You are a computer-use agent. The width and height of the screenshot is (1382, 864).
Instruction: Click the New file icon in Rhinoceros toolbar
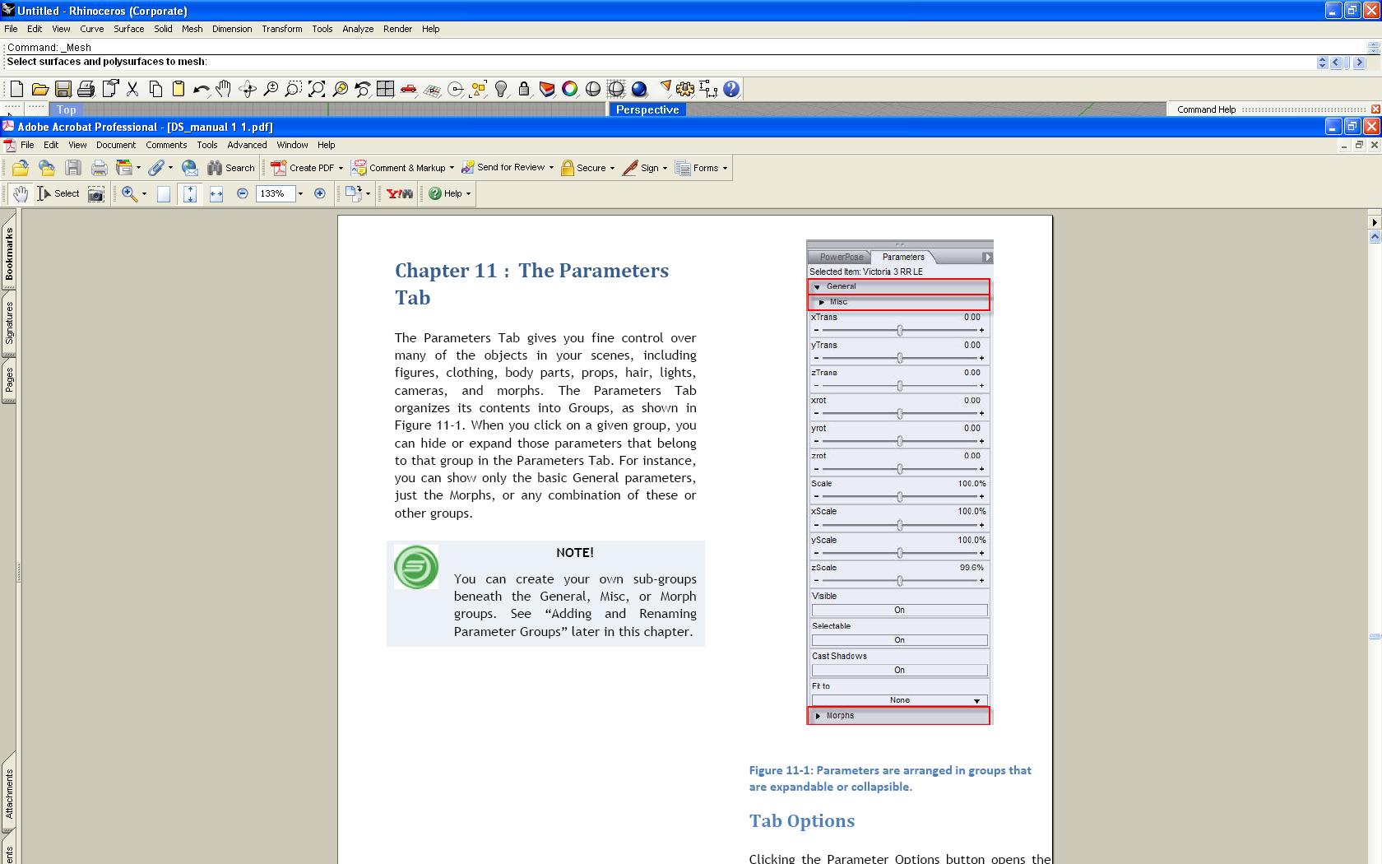[x=16, y=89]
